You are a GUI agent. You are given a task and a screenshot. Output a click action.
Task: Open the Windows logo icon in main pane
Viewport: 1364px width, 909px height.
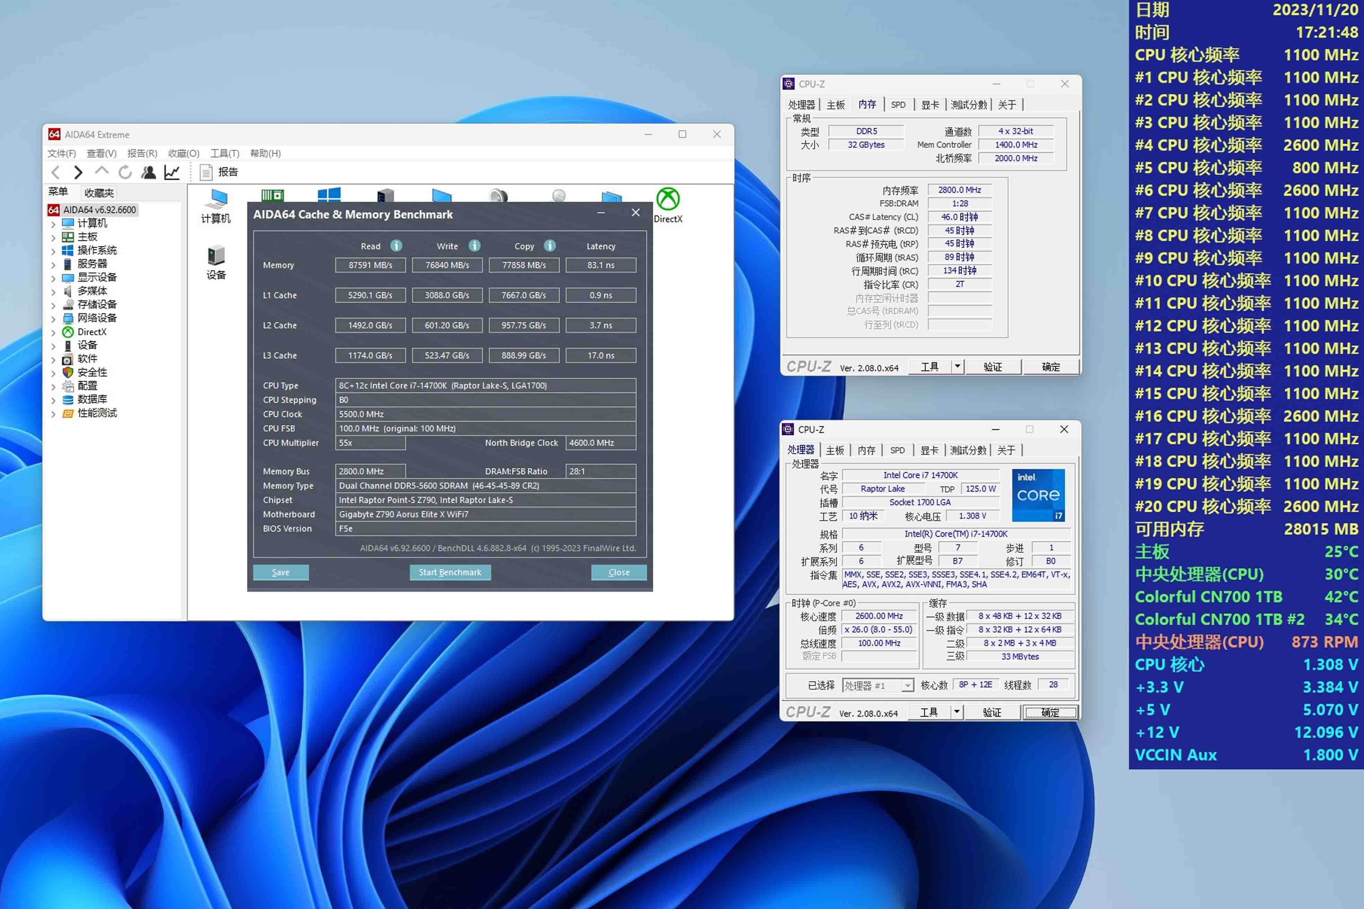(329, 194)
